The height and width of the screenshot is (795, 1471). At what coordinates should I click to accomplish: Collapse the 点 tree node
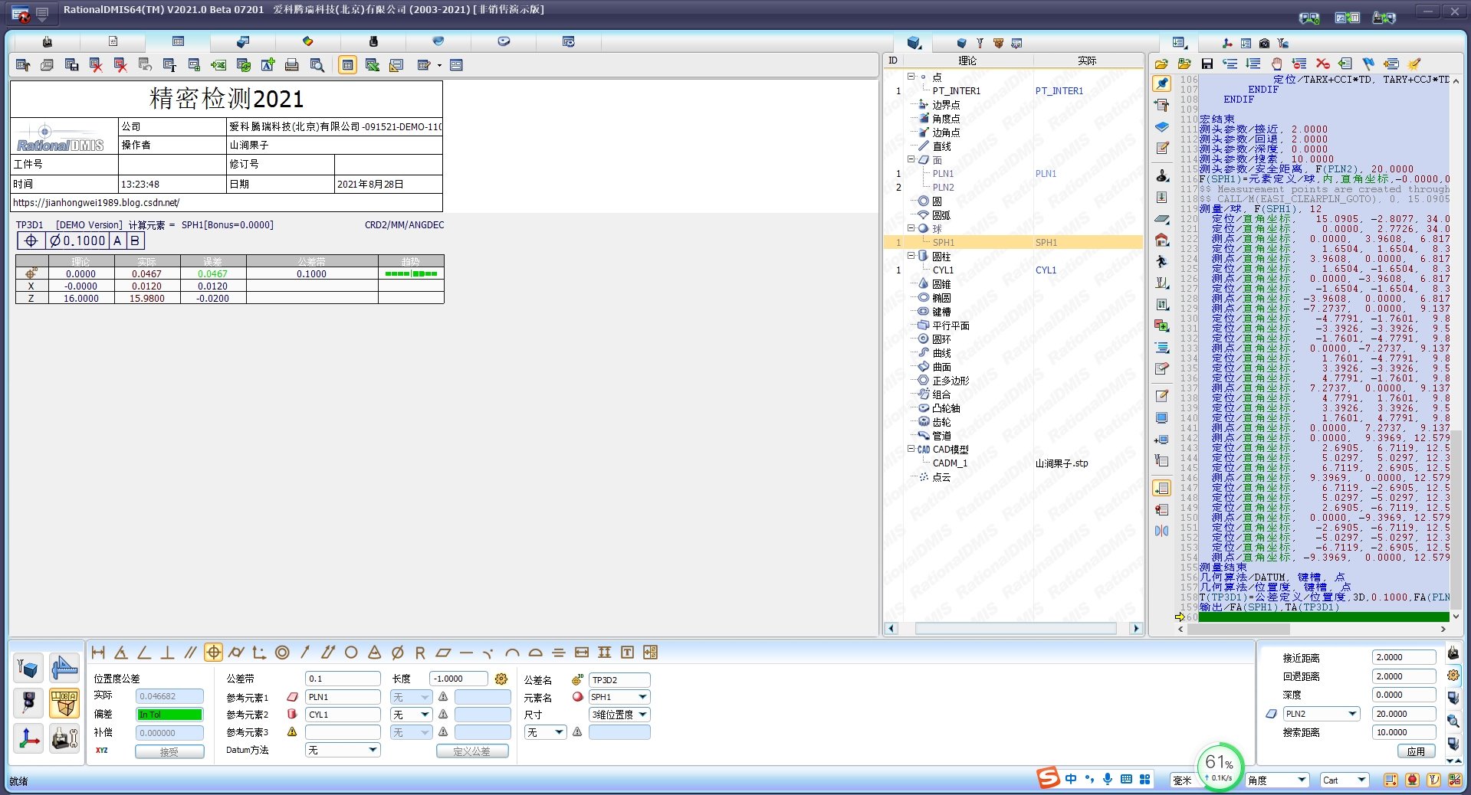pyautogui.click(x=911, y=77)
